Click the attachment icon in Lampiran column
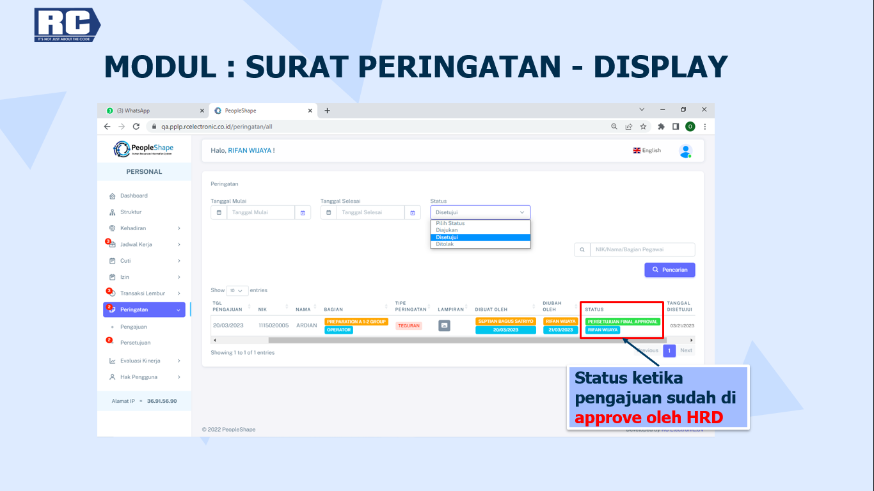Viewport: 874px width, 491px height. [x=444, y=325]
